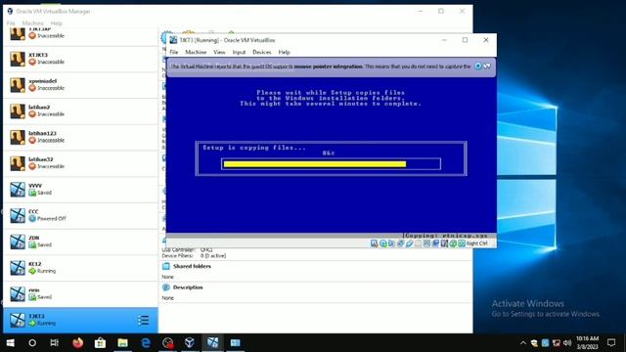
Task: Click the Copying rtnicxp.sys status text
Action: pyautogui.click(x=446, y=236)
